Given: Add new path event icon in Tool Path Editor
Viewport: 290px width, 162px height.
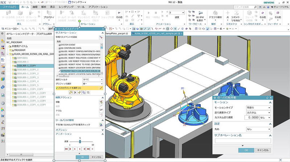Looking at the screenshot, I should click(101, 37).
